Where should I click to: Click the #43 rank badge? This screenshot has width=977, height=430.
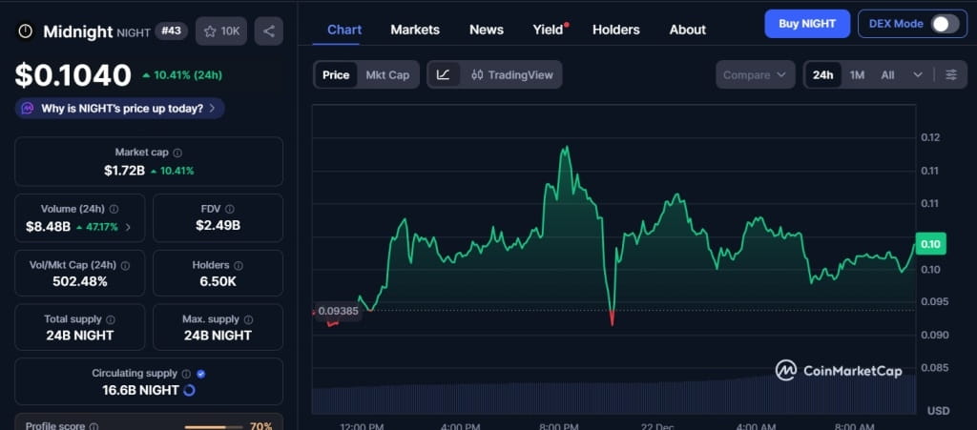click(x=172, y=31)
